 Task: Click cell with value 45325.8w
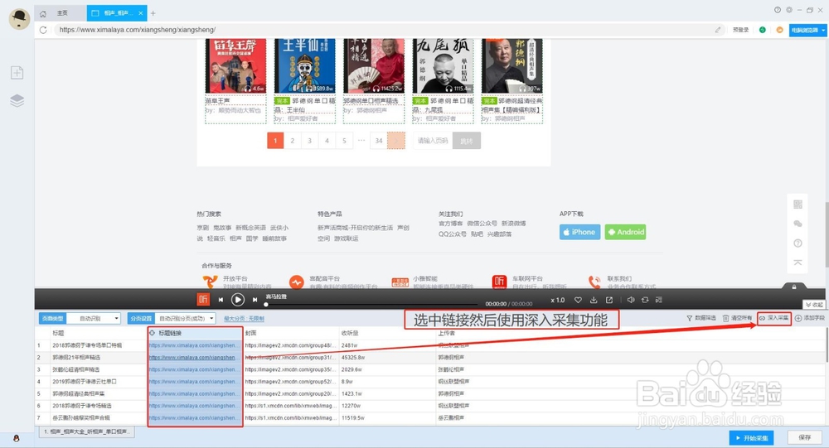[353, 358]
